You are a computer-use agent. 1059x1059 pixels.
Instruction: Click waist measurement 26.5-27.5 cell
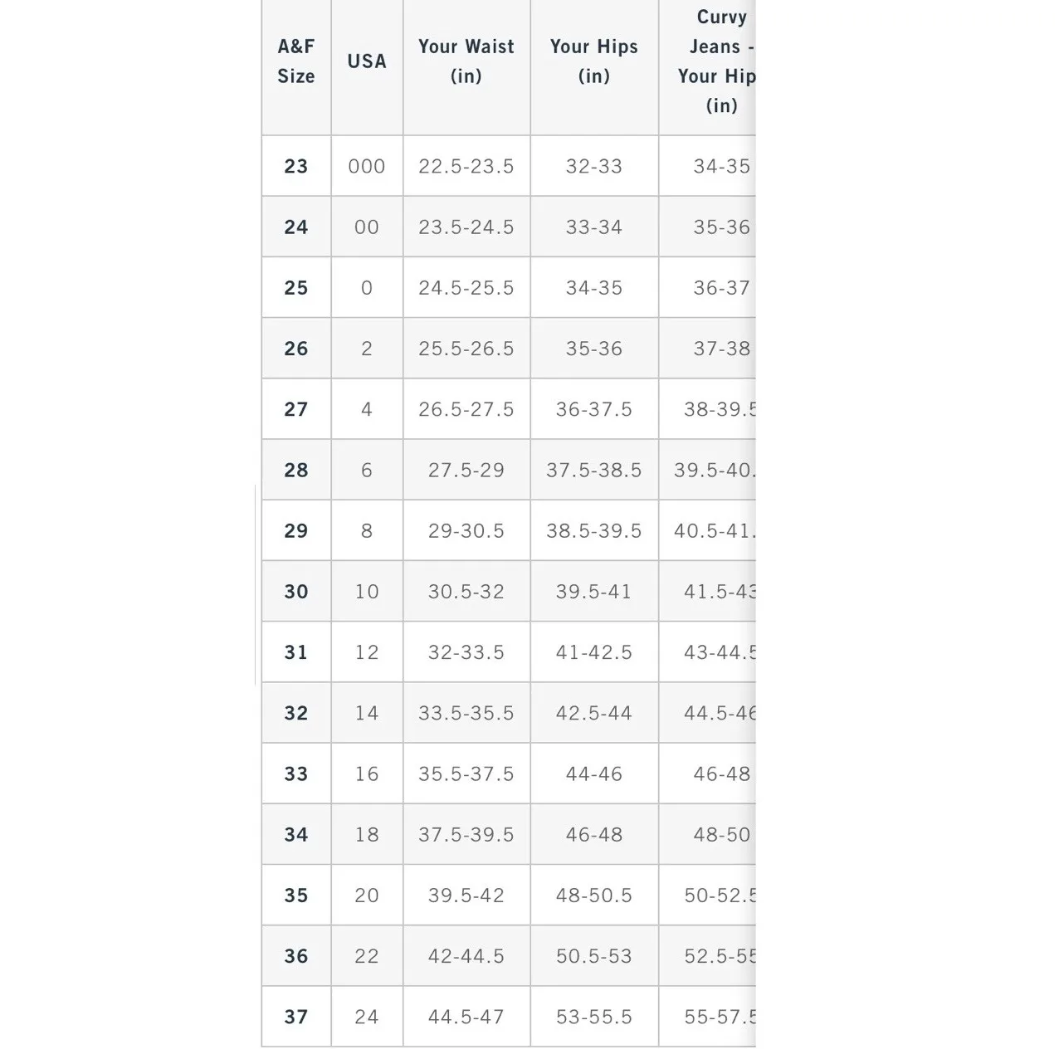click(x=466, y=409)
